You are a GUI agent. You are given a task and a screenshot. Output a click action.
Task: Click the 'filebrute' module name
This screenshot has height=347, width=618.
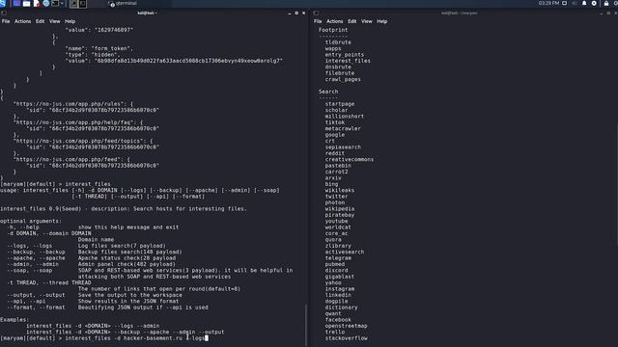tap(339, 73)
